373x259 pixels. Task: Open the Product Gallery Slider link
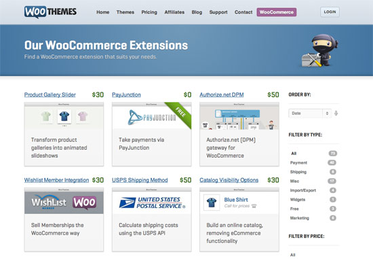[x=50, y=94]
